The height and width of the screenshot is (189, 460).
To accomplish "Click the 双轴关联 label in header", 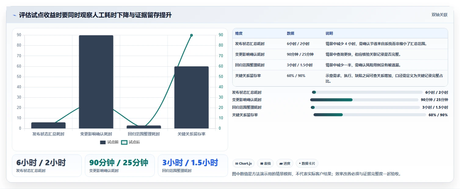I will click(x=439, y=15).
